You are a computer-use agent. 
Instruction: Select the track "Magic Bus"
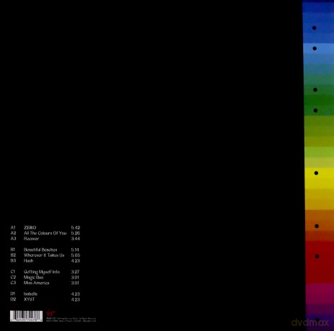pos(33,278)
